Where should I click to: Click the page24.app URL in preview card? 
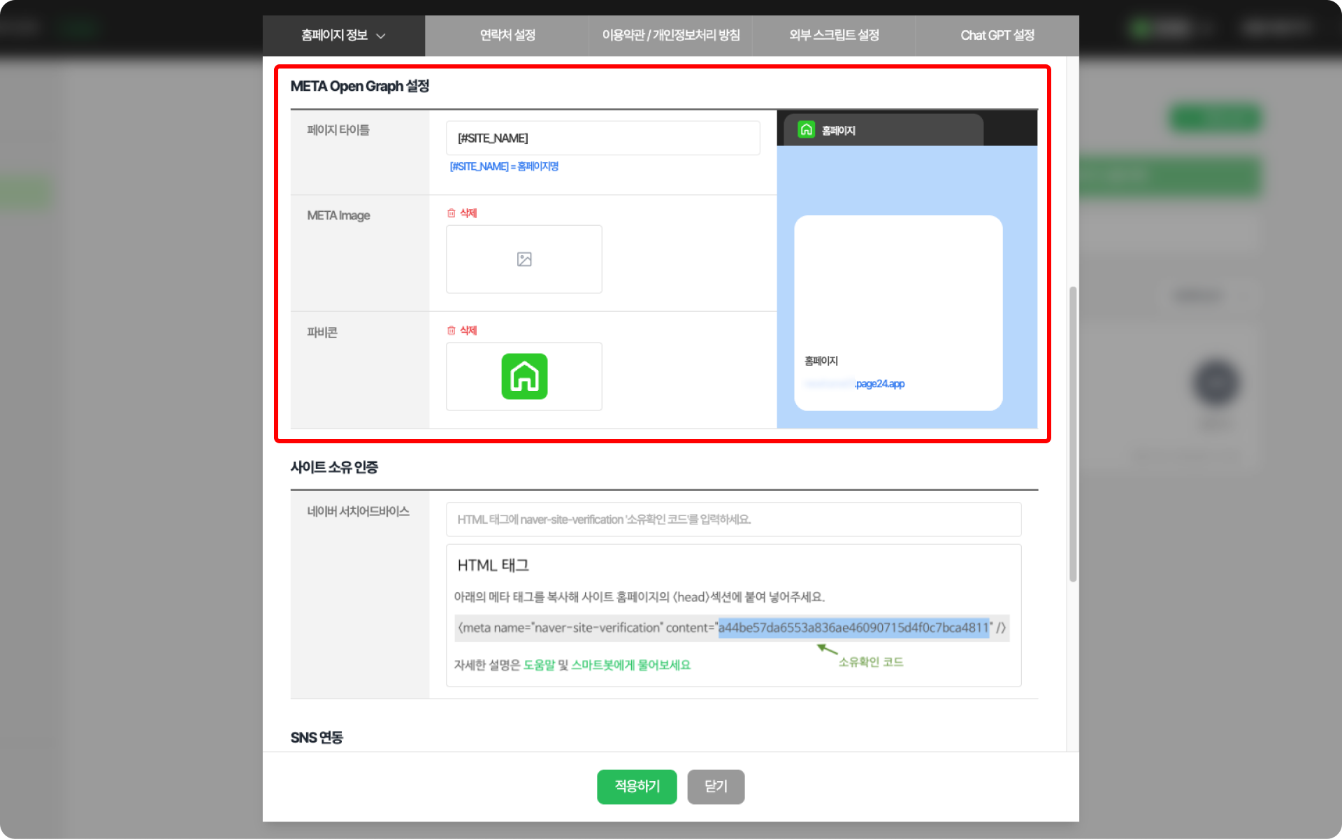click(879, 384)
